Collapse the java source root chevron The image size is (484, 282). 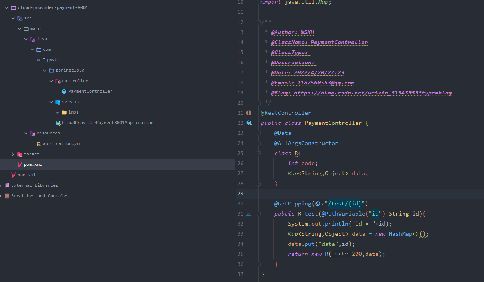coord(26,39)
